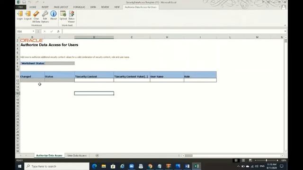This screenshot has width=303, height=170.
Task: Click the Insert Function fx icon
Action: coord(58,31)
